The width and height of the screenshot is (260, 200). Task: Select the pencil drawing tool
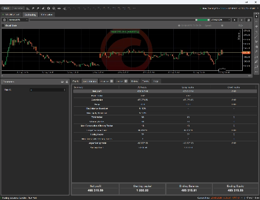coord(257,51)
